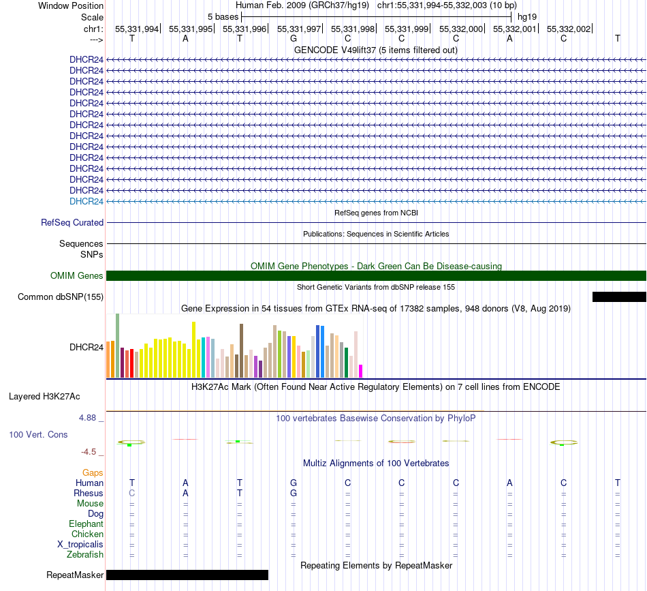Click Publications: Sequences in Scientific Articles title
This screenshot has height=591, width=647.
click(376, 234)
